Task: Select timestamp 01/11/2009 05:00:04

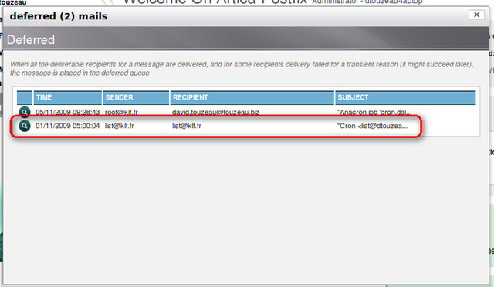Action: [67, 126]
